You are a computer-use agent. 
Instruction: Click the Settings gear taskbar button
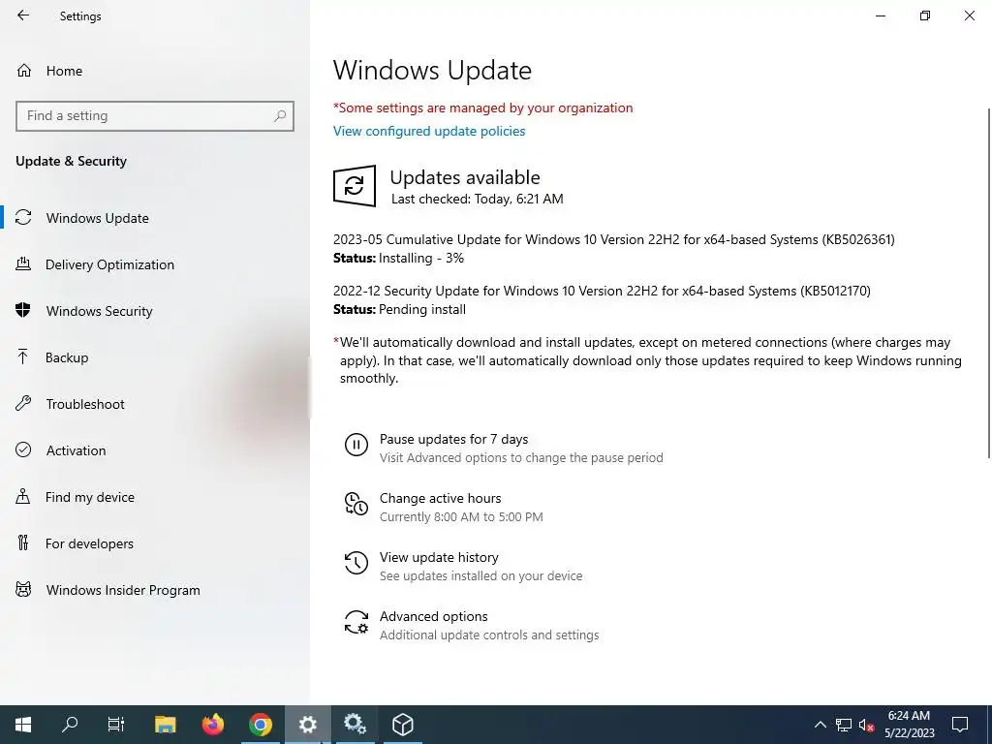click(307, 725)
